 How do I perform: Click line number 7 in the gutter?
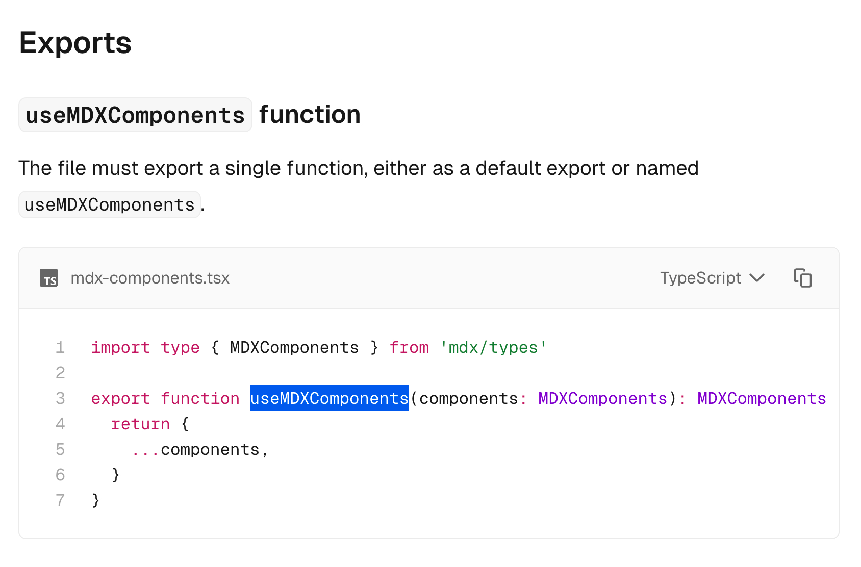coord(60,500)
